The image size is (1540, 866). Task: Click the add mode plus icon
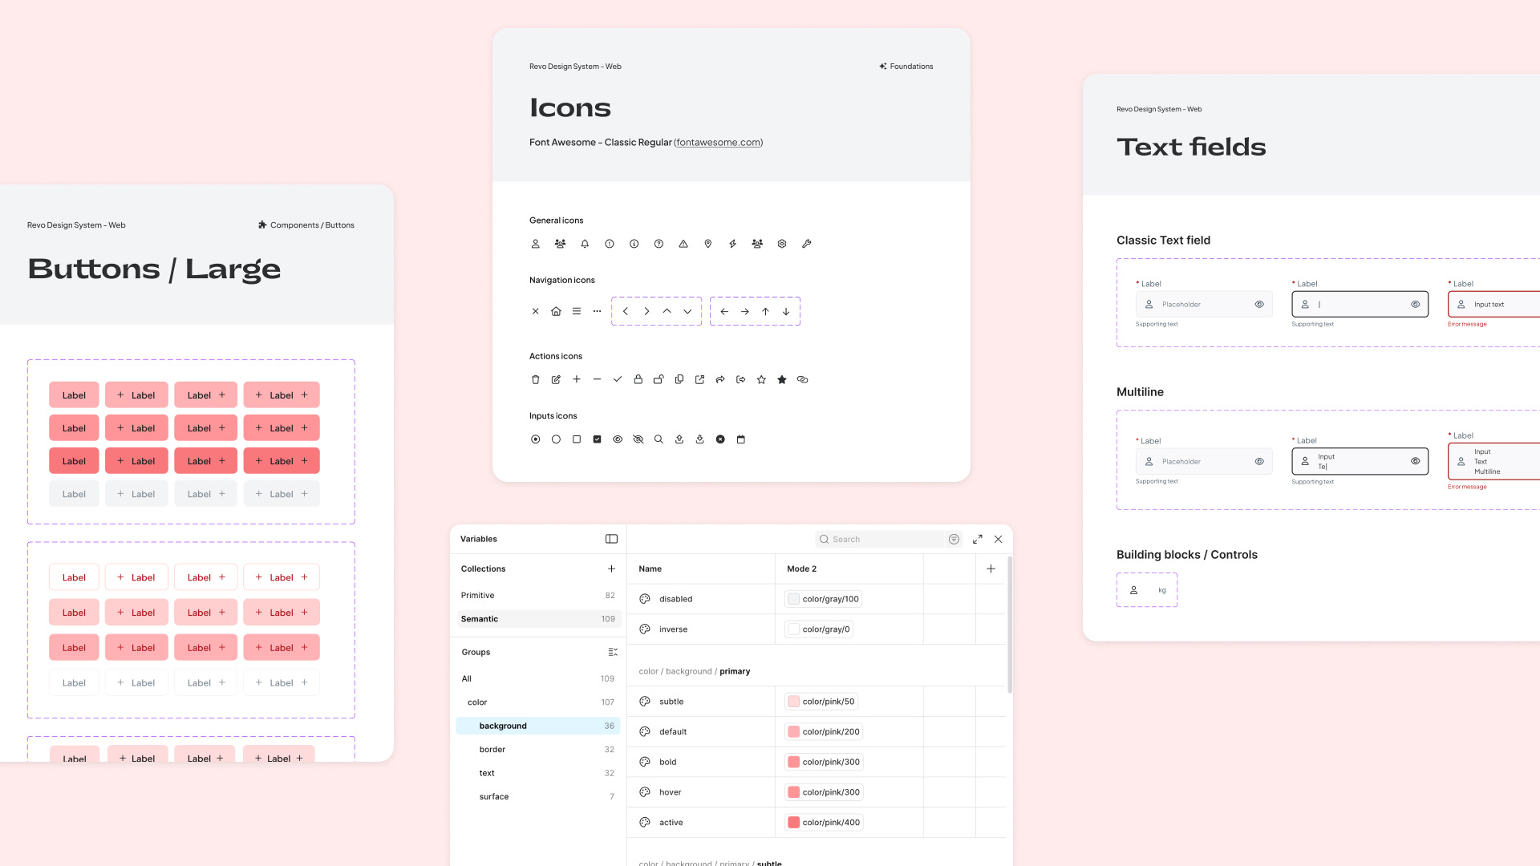[x=991, y=569]
